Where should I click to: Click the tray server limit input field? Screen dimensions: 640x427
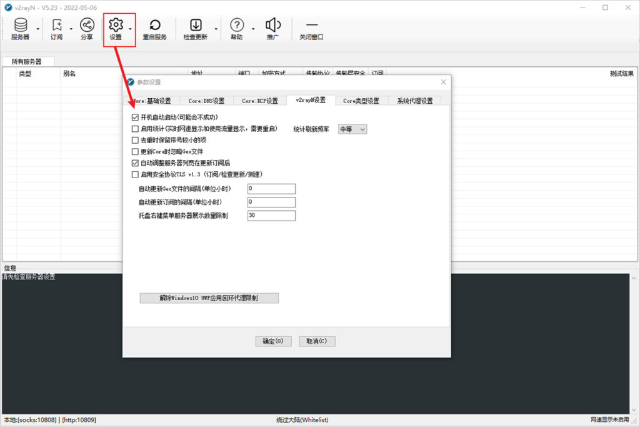(x=270, y=215)
